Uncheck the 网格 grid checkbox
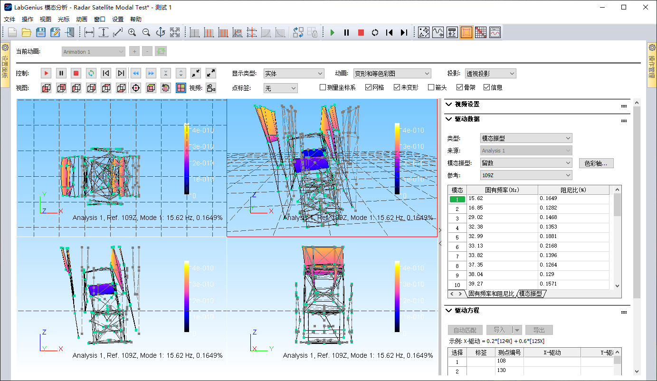The height and width of the screenshot is (381, 657). point(374,87)
